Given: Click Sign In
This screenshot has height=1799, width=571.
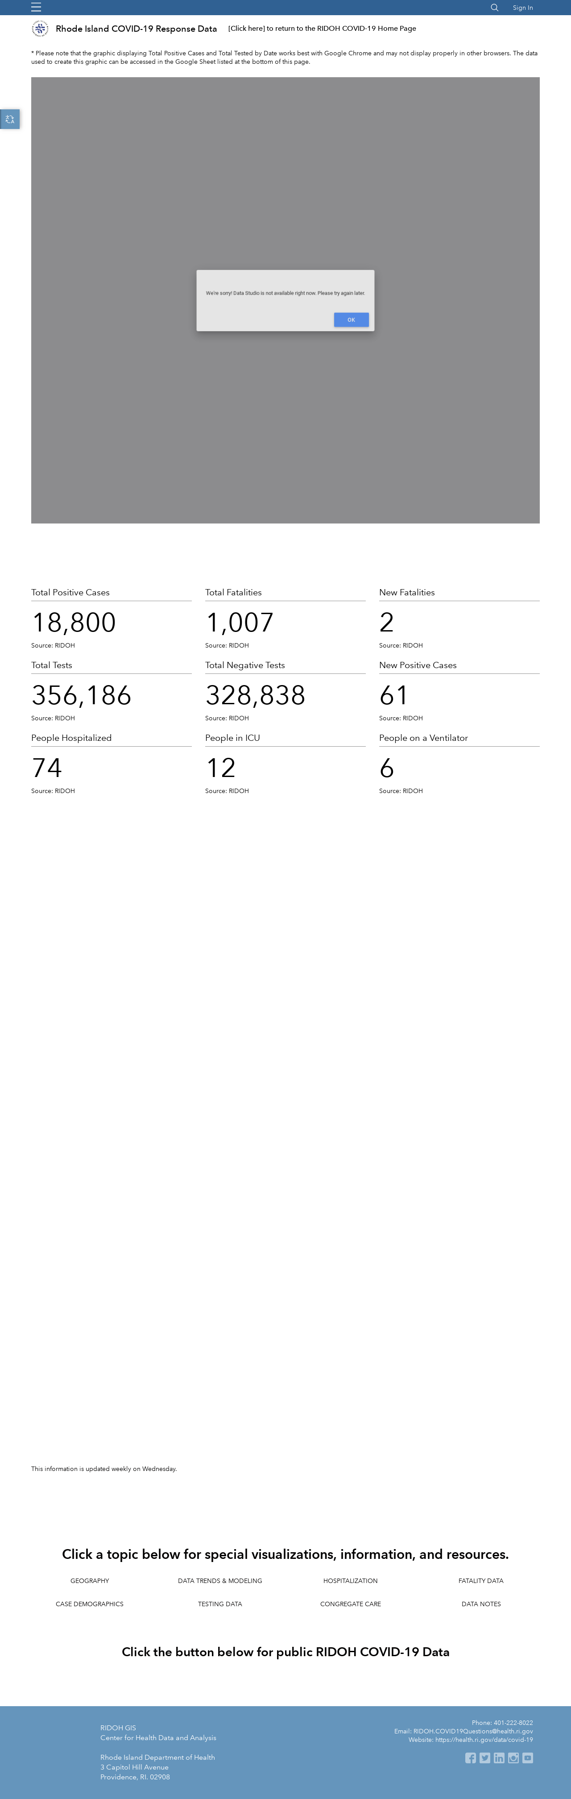Looking at the screenshot, I should coord(523,8).
